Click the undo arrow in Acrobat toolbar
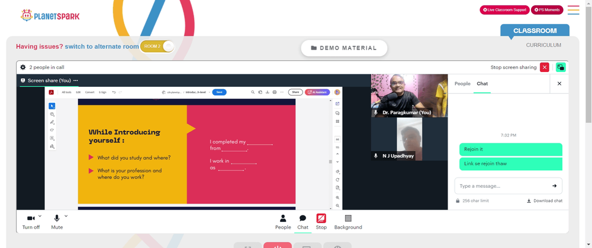 (114, 92)
